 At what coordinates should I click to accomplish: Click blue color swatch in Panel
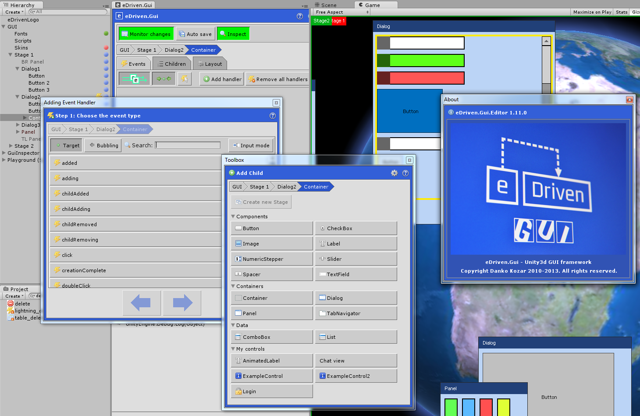[x=469, y=407]
